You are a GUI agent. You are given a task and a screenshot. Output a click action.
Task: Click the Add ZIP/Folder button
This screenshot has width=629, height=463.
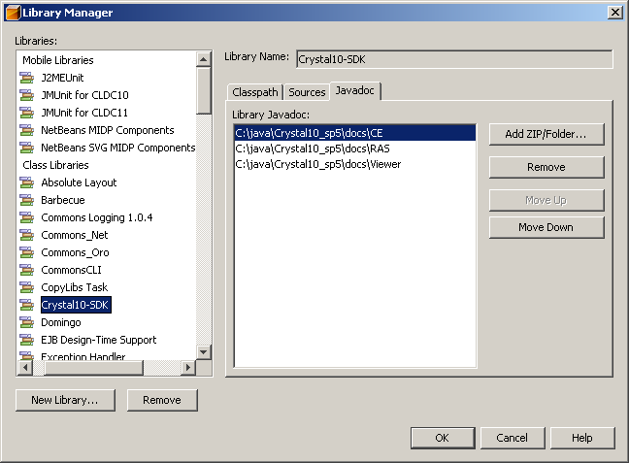546,134
